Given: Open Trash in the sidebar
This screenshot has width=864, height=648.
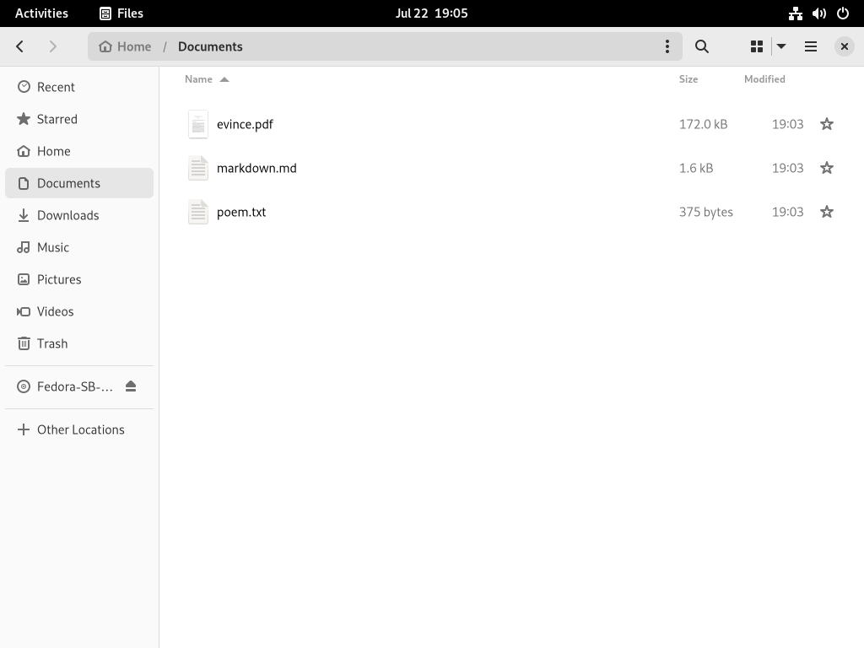Looking at the screenshot, I should [x=79, y=343].
